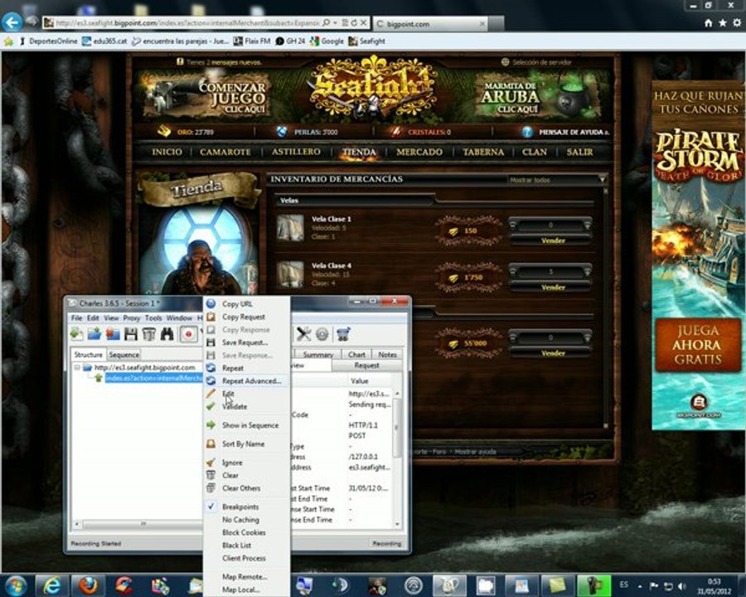Click volume speaker tray icon

point(682,586)
